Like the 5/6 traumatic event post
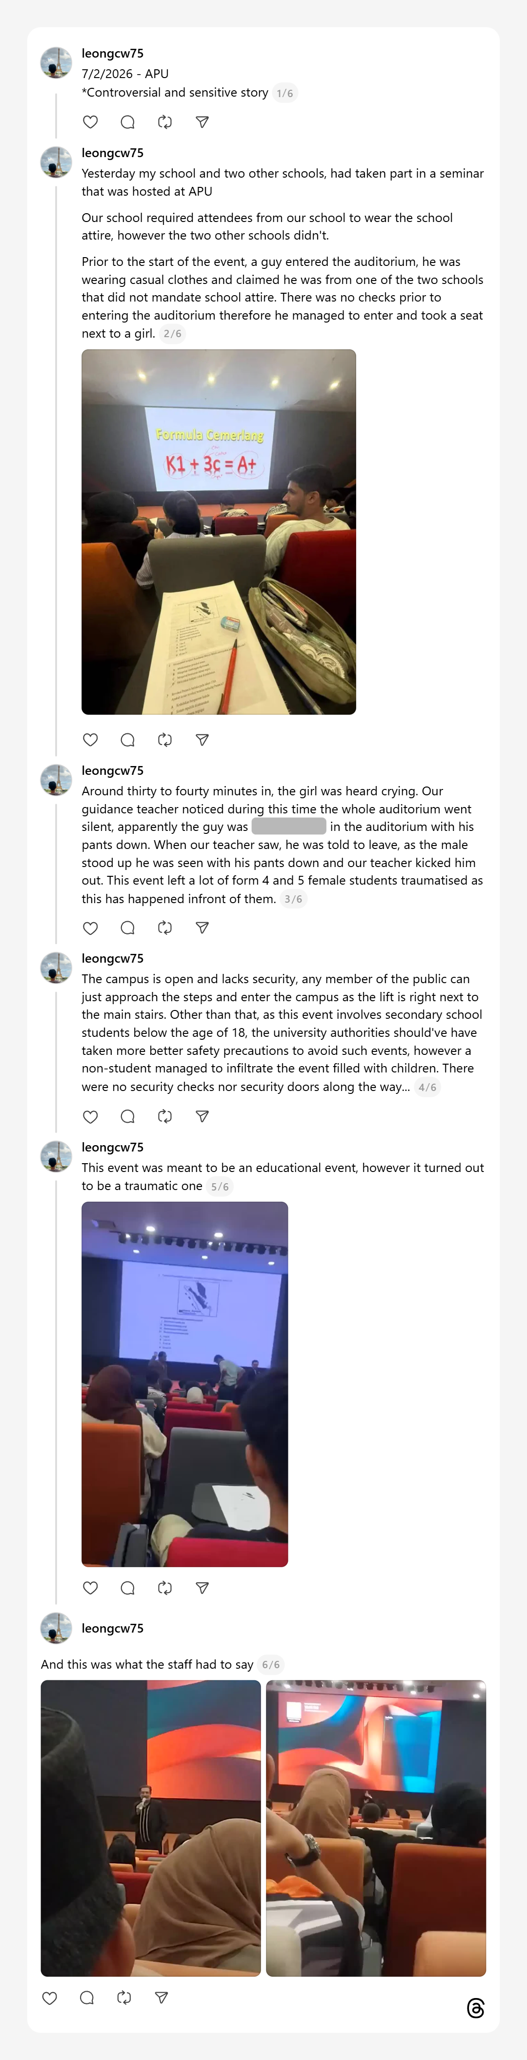This screenshot has height=2060, width=527. point(90,1587)
